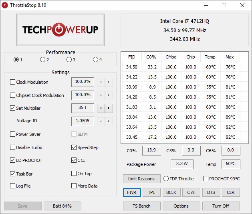Select Performance profile 2

tap(42, 60)
